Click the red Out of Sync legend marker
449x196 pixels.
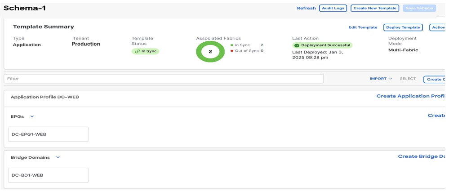[x=232, y=51]
